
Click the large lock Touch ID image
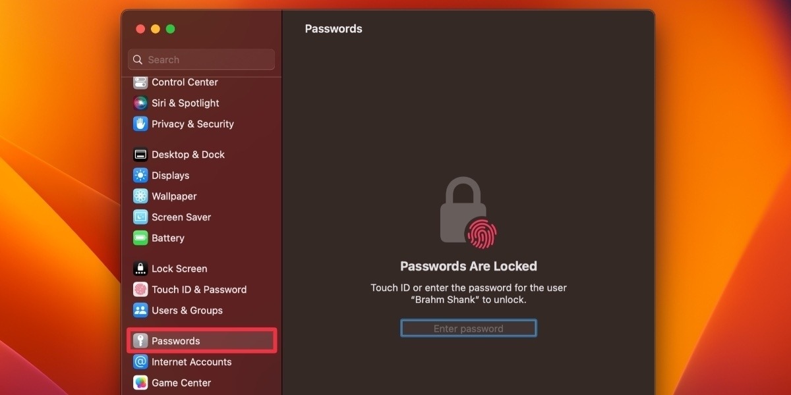pos(467,213)
